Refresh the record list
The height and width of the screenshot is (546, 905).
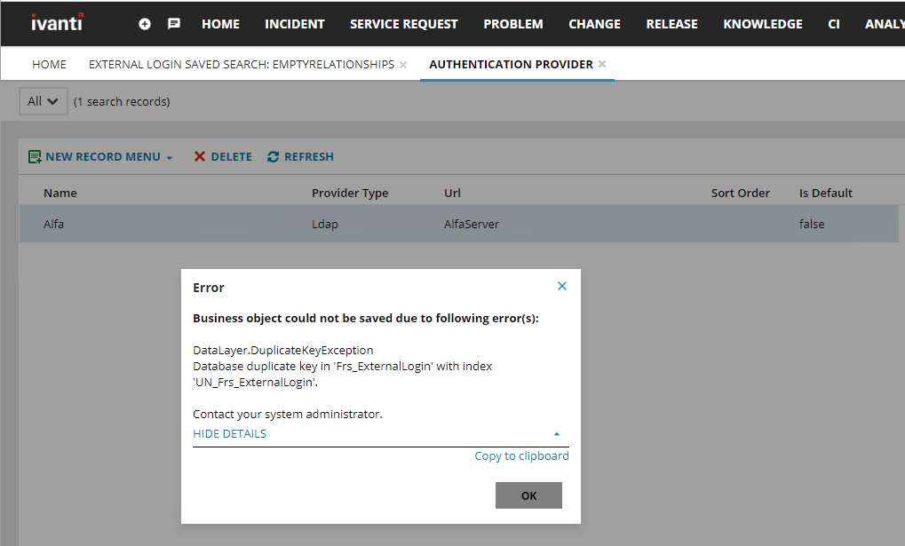click(300, 157)
